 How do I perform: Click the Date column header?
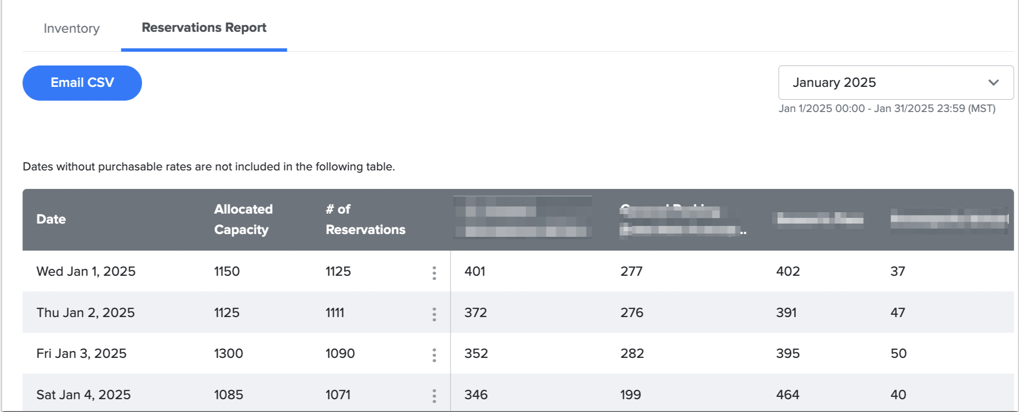tap(51, 219)
